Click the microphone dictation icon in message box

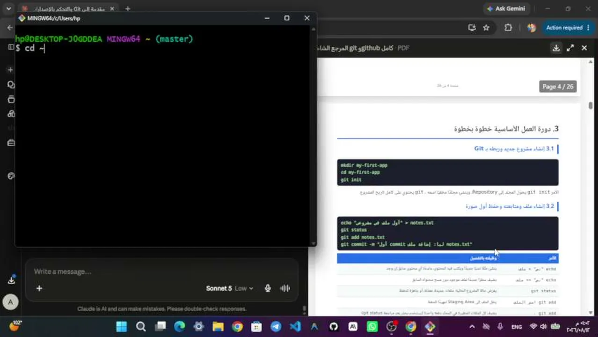click(x=268, y=288)
